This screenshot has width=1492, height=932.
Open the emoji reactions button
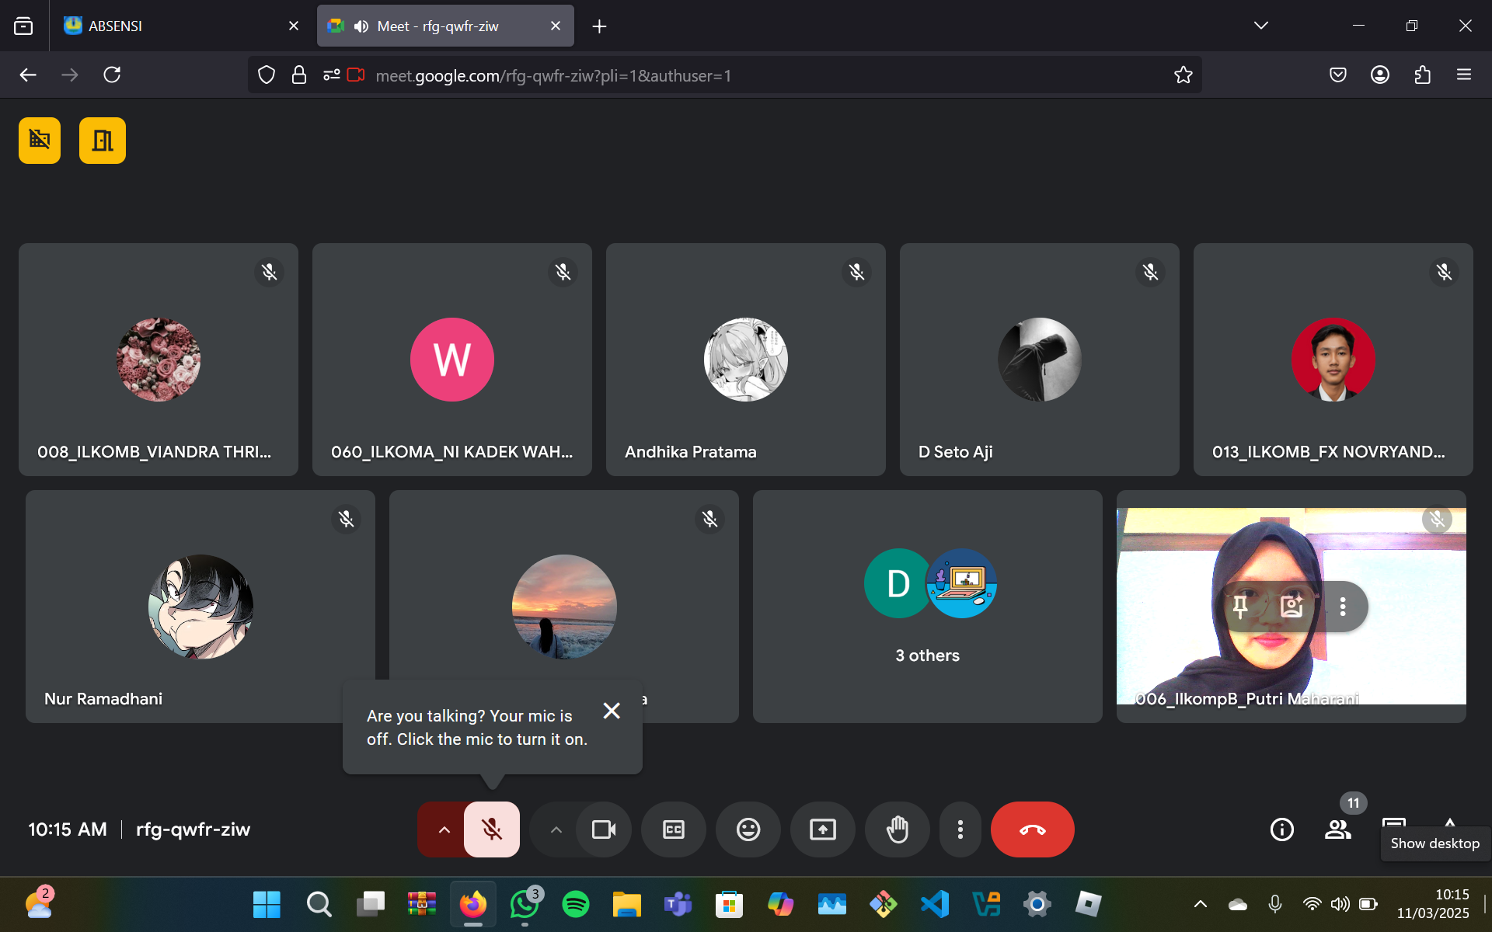coord(748,829)
